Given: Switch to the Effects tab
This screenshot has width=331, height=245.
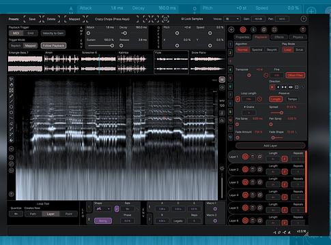Looking at the screenshot, I should pyautogui.click(x=279, y=37).
